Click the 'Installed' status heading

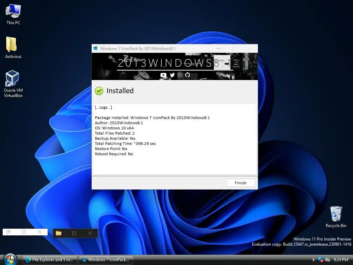pyautogui.click(x=120, y=91)
